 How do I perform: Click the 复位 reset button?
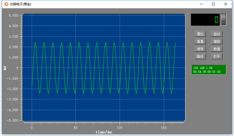point(200,34)
